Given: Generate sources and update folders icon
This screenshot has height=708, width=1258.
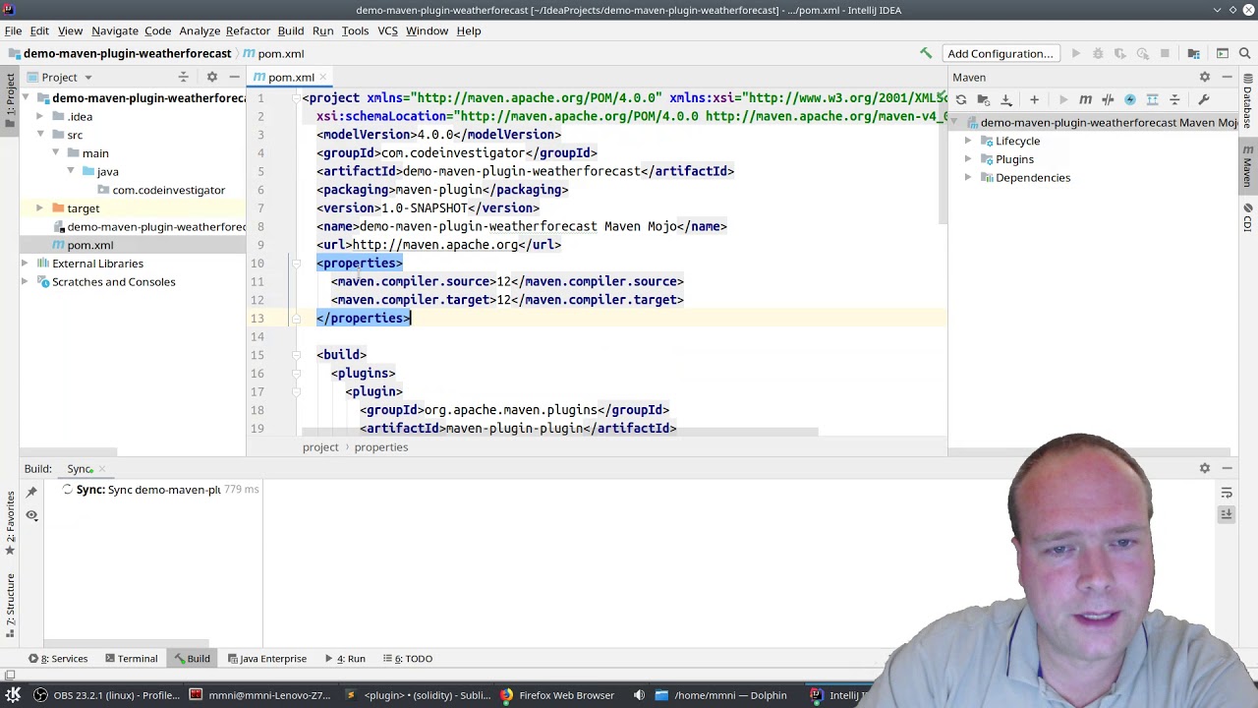Looking at the screenshot, I should point(983,99).
